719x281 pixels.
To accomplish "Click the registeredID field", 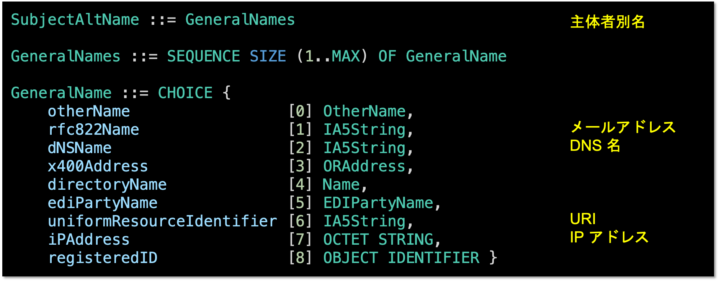I will coord(103,258).
